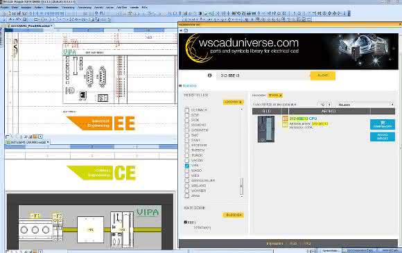The image size is (402, 253).
Task: Click the info icon left of search field
Action: tap(210, 76)
